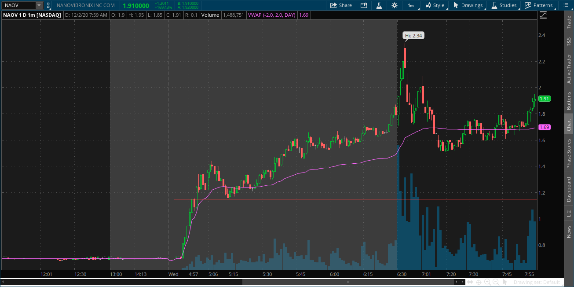Click the pan/scroll chart icon in the bottom bar
Viewport: 574px width, 287px height.
tap(471, 282)
